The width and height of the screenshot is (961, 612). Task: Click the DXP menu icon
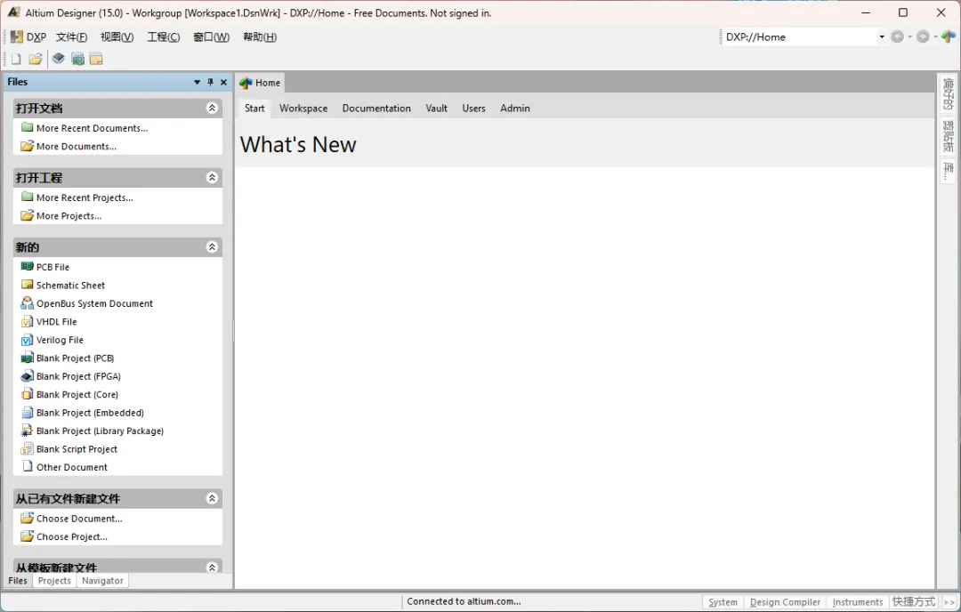(x=17, y=36)
